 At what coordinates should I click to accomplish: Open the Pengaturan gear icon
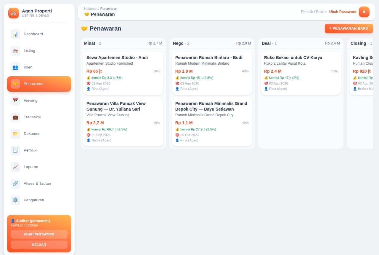(15, 200)
